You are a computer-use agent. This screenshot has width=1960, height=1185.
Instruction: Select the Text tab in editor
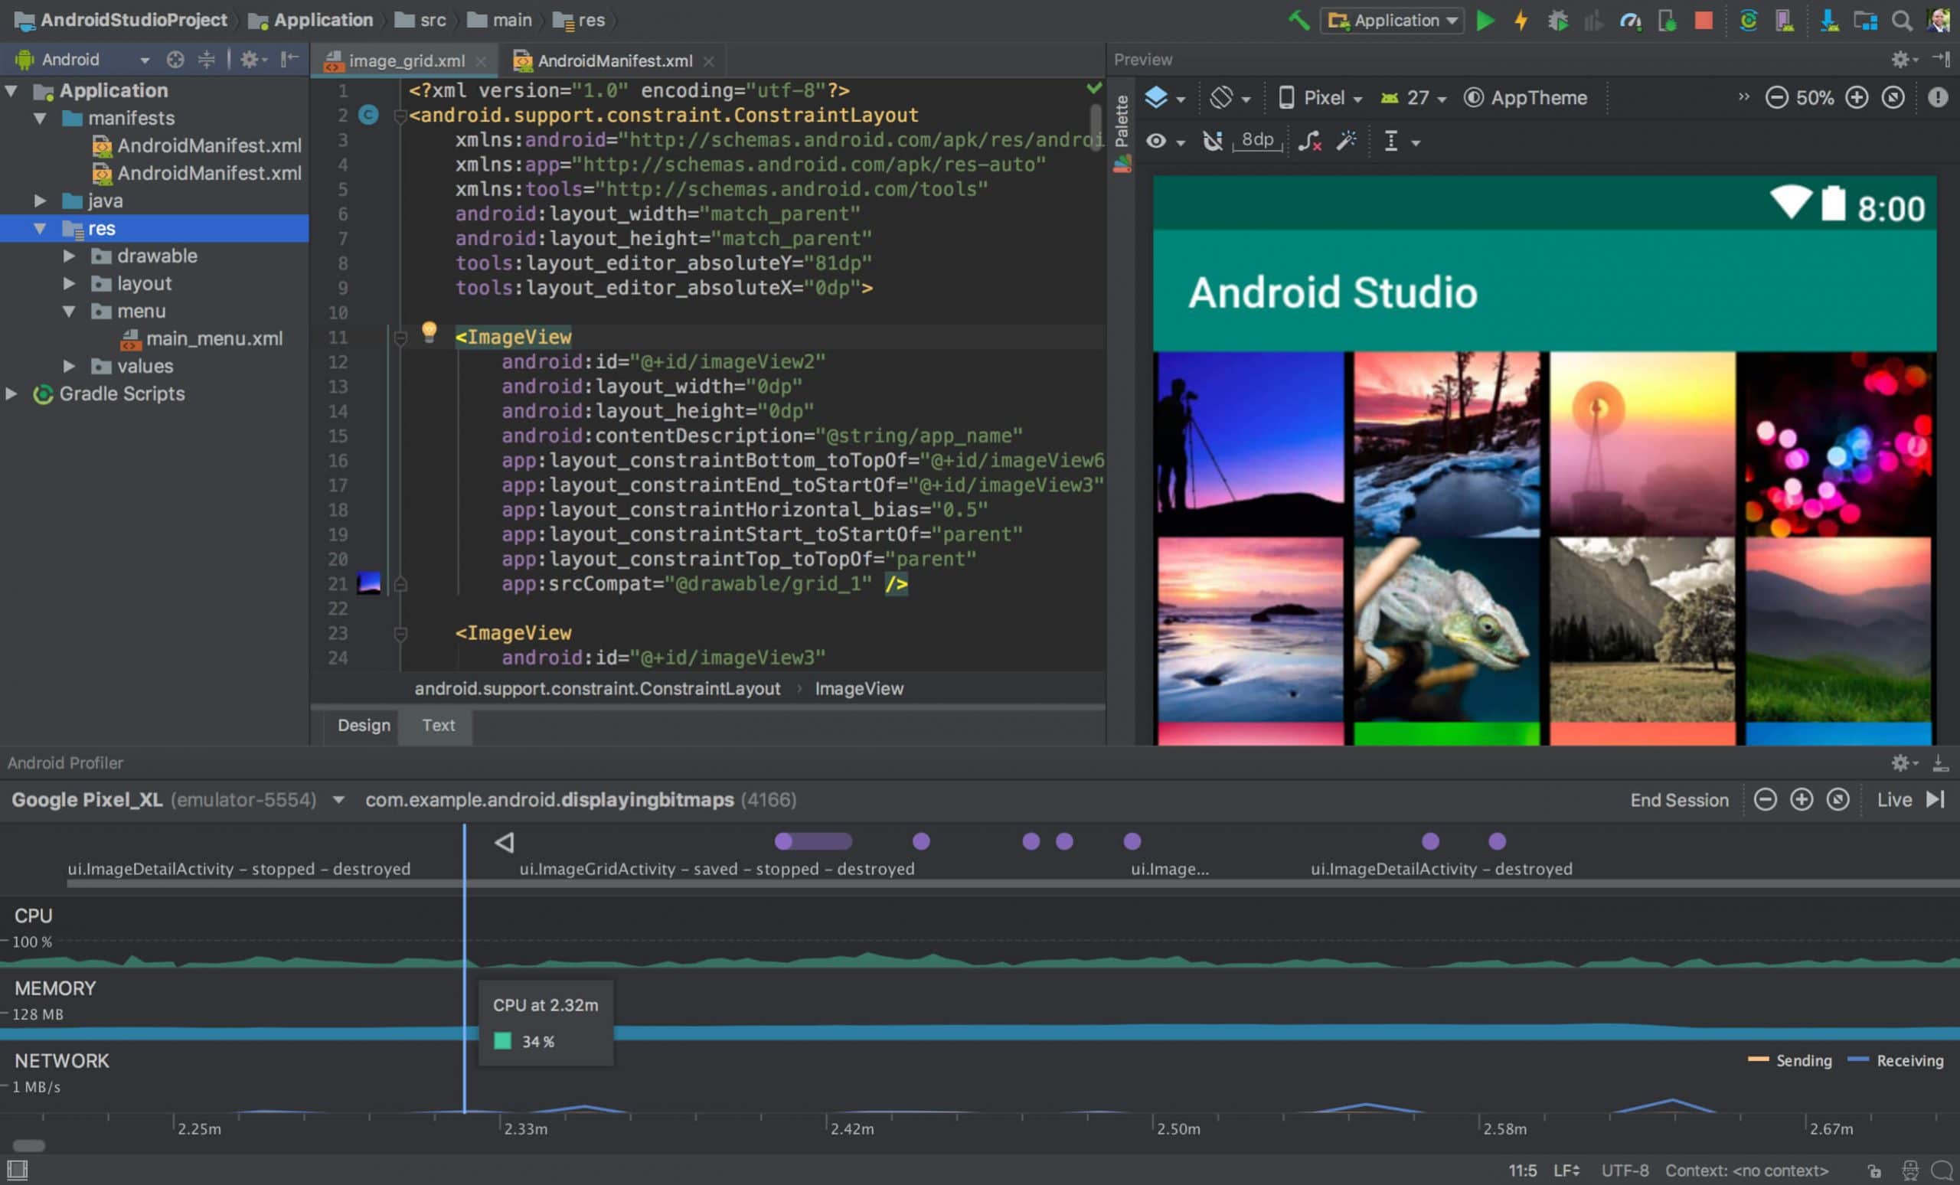pyautogui.click(x=438, y=725)
